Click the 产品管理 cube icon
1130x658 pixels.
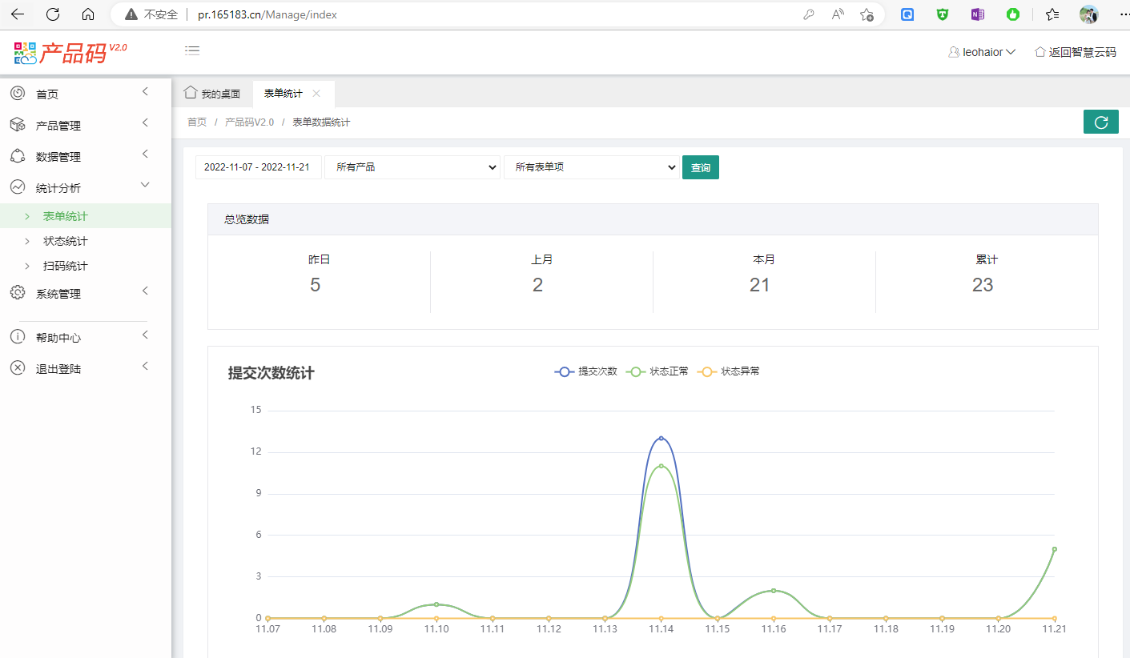click(18, 125)
